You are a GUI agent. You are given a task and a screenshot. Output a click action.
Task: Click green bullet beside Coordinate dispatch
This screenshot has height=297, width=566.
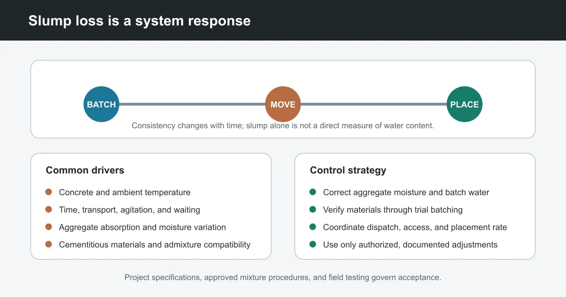(x=313, y=227)
